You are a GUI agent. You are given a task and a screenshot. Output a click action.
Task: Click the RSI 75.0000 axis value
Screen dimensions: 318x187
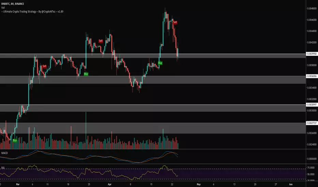tap(311, 168)
